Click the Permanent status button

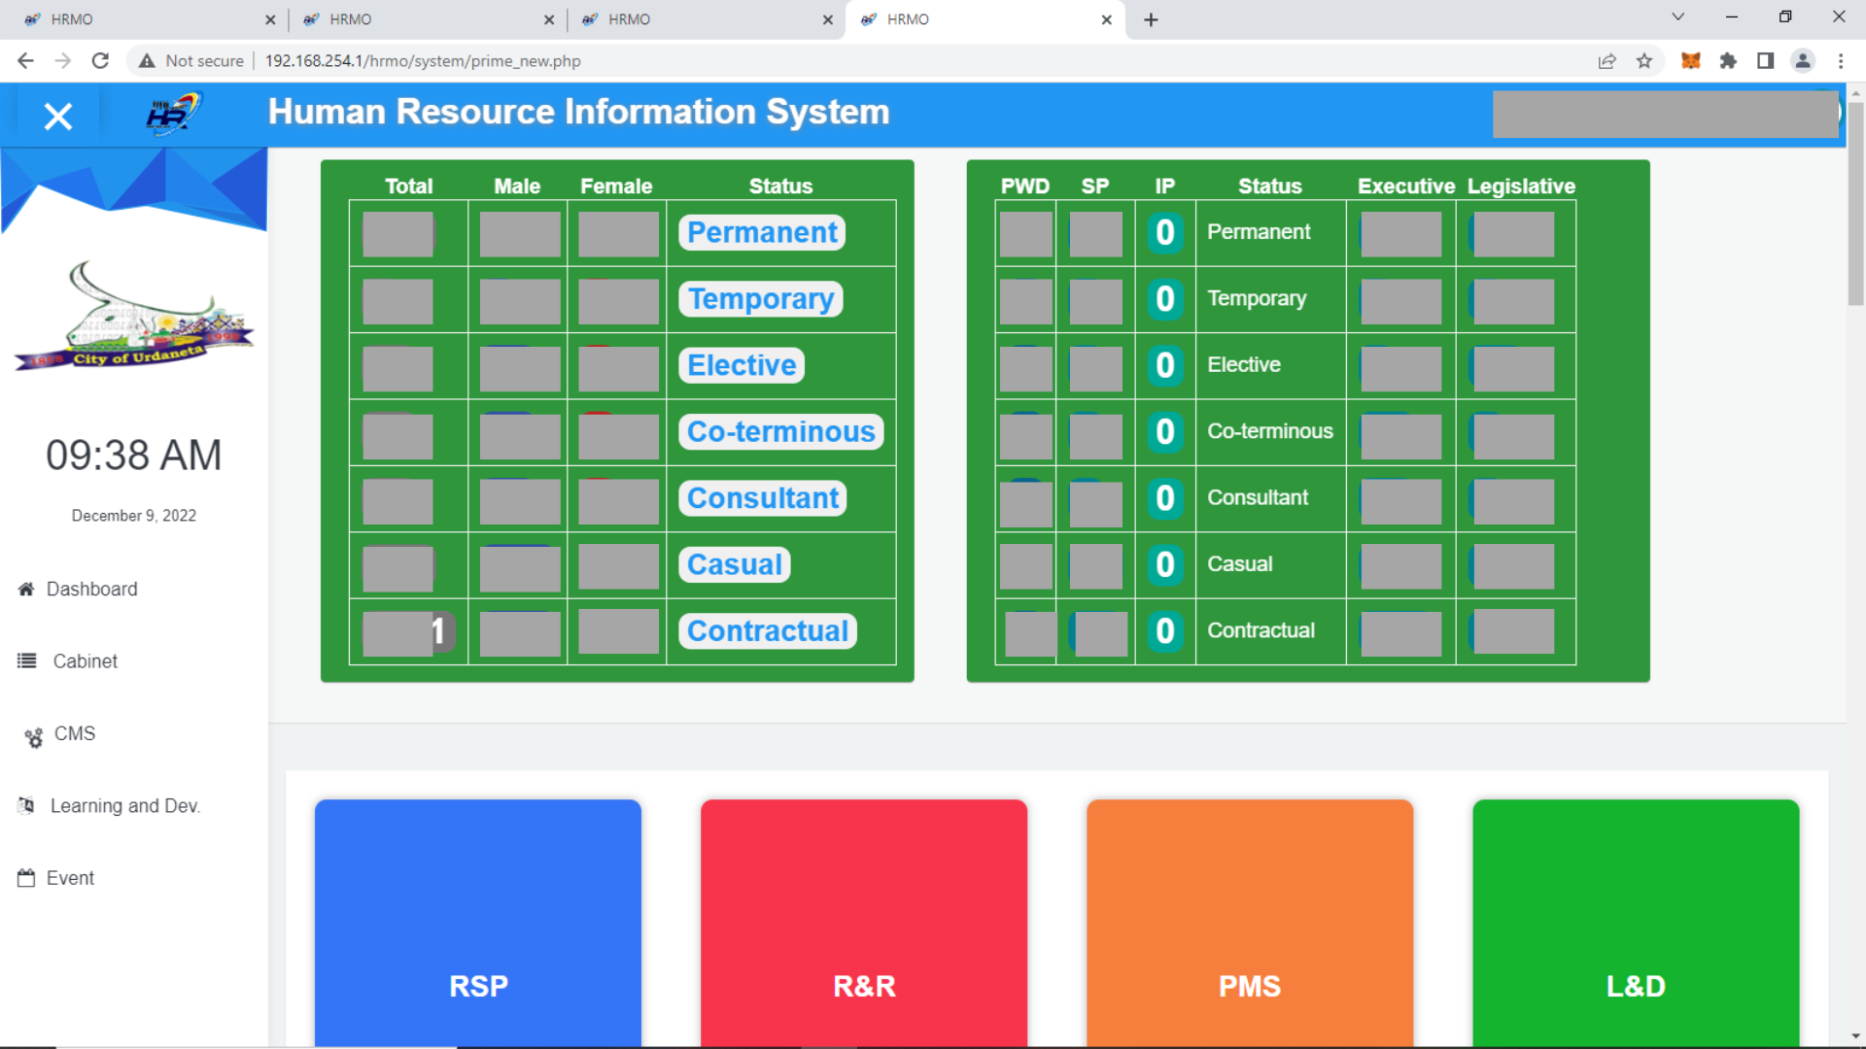(761, 233)
